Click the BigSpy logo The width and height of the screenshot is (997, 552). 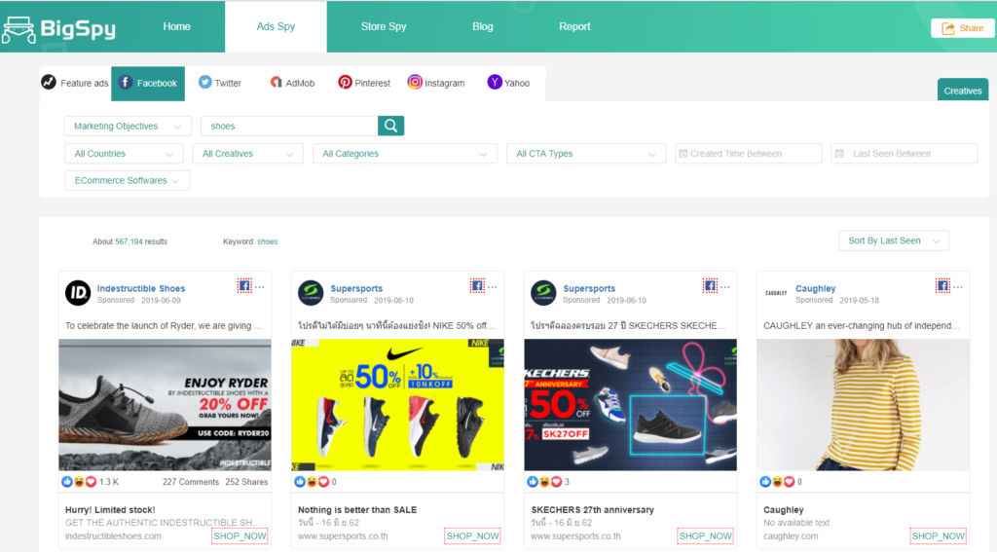pos(59,28)
